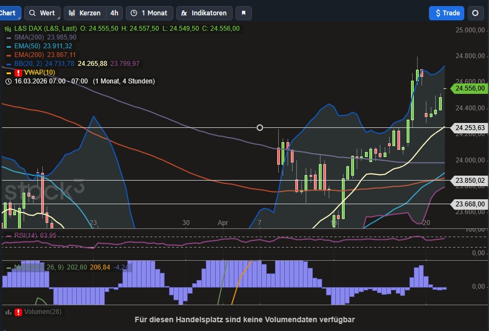This screenshot has height=331, width=489.
Task: Open chart settings via gear icon
Action: coord(475,13)
